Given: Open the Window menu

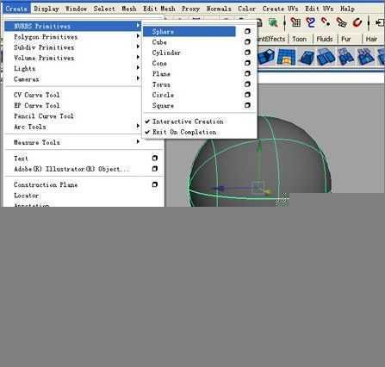Looking at the screenshot, I should [x=76, y=9].
